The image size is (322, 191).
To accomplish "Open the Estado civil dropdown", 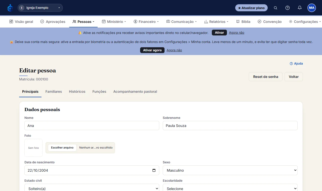I will pyautogui.click(x=92, y=188).
